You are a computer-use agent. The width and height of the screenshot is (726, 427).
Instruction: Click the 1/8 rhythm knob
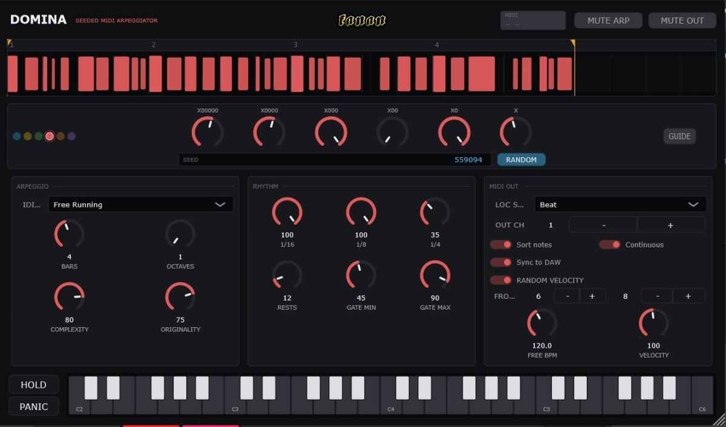tap(361, 212)
